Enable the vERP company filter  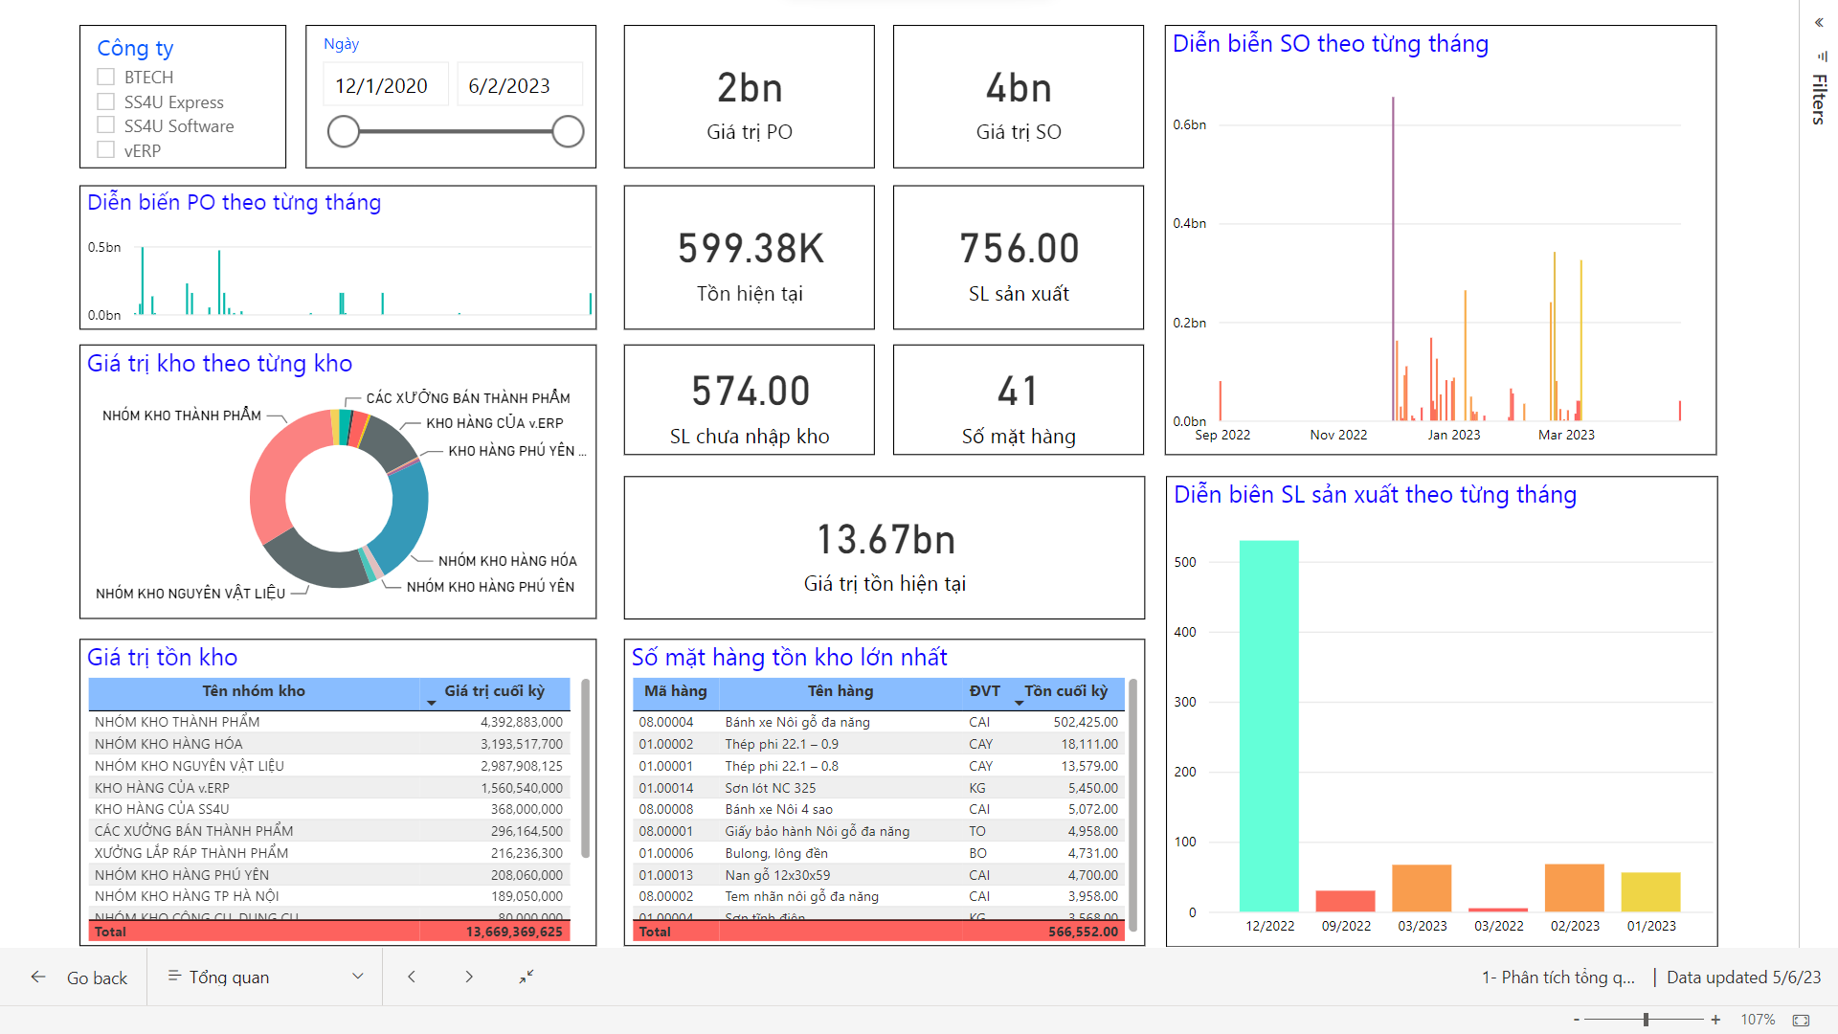(106, 150)
